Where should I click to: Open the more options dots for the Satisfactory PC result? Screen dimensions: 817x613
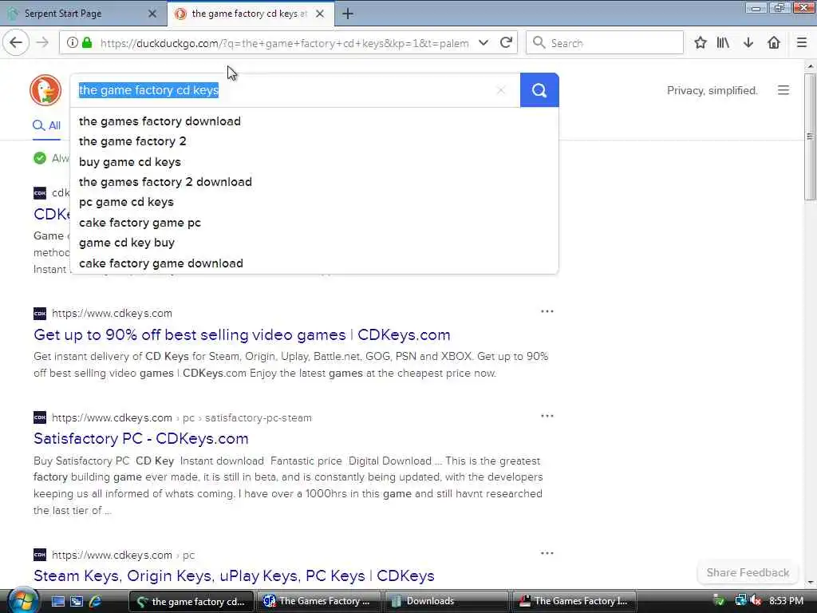click(547, 416)
